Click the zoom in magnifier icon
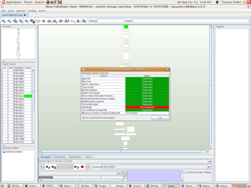251x188 pixels. (4, 20)
